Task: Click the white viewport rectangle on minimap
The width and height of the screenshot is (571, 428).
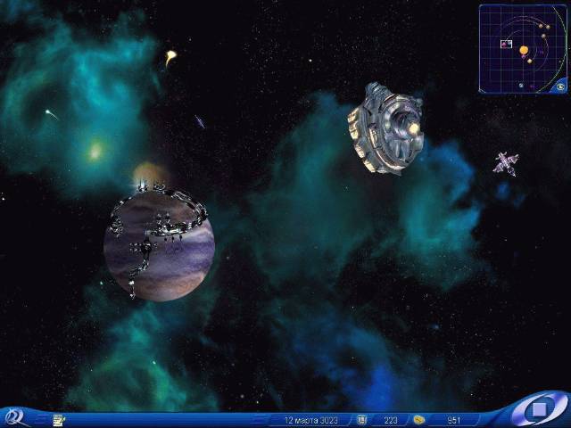Action: (506, 44)
